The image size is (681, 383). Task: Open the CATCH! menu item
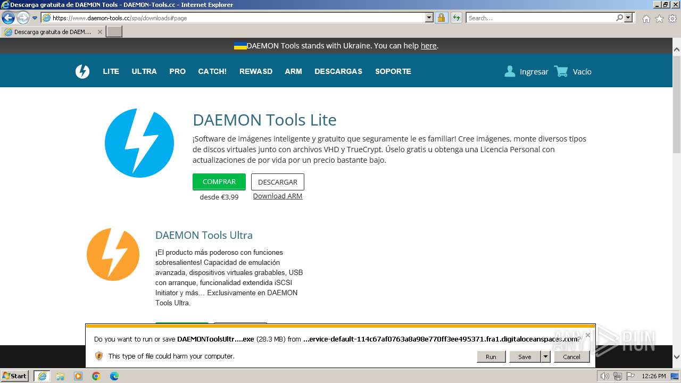(x=212, y=71)
